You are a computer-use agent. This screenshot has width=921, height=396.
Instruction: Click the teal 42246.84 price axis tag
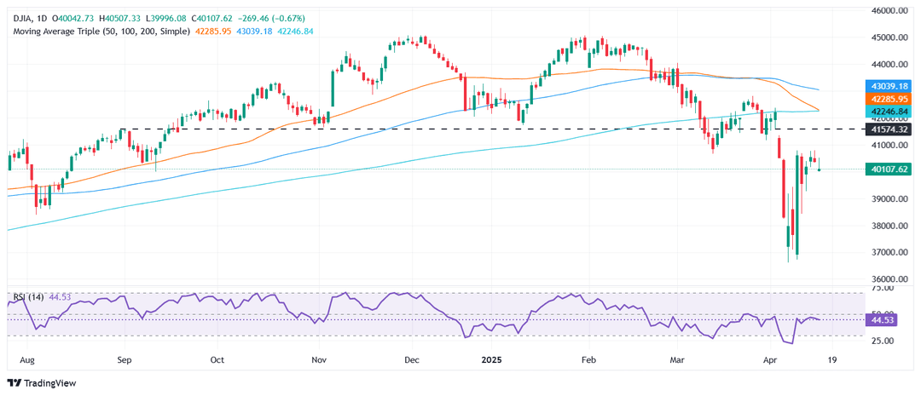(890, 112)
